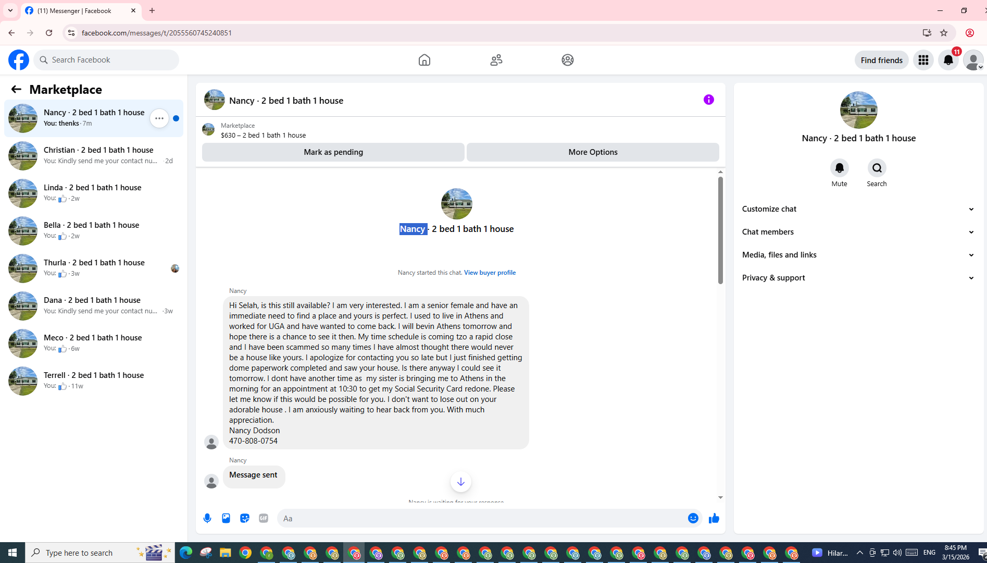987x563 pixels.
Task: Open Meco conversation in chat list
Action: (94, 344)
